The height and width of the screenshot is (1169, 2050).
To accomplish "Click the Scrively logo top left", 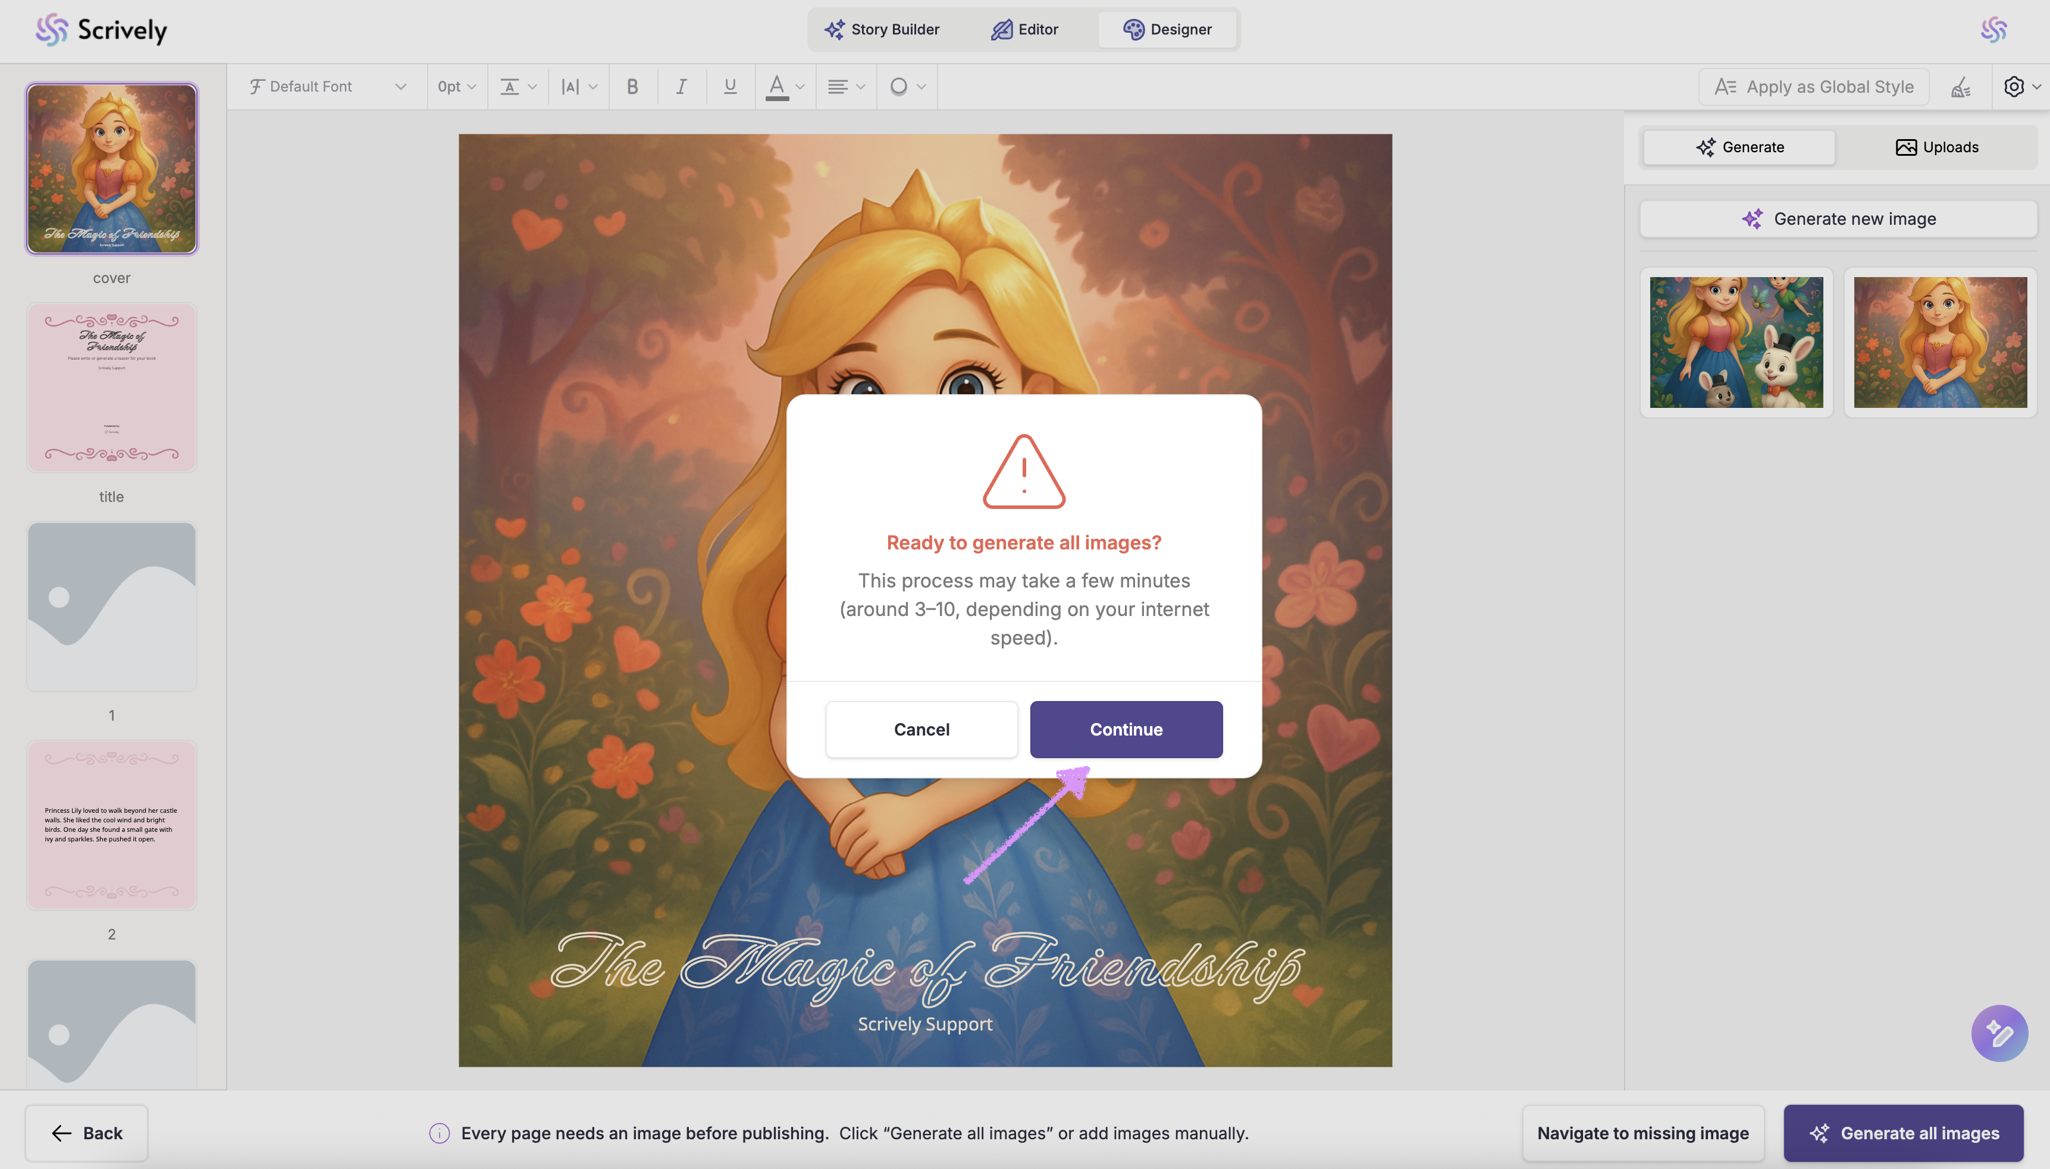I will (x=101, y=30).
